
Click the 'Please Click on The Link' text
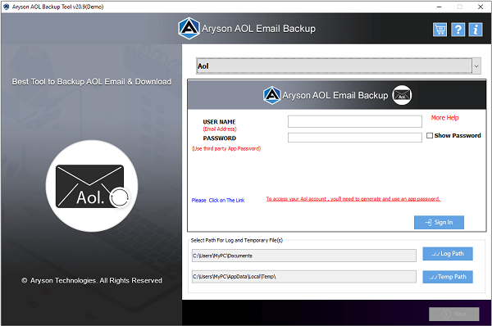coord(218,201)
